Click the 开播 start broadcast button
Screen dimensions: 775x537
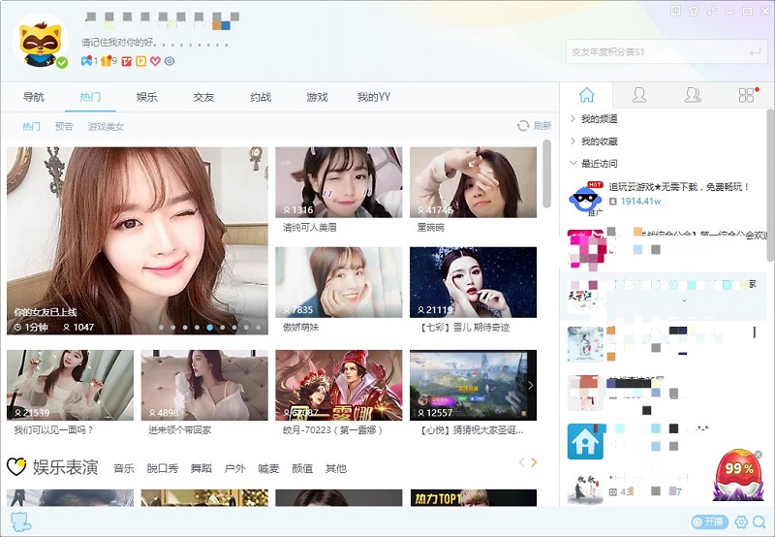pos(709,522)
